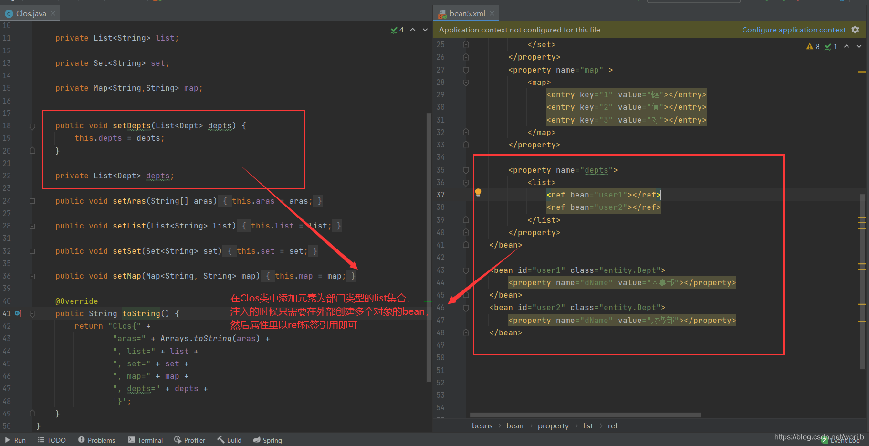This screenshot has height=446, width=869.
Task: Click the top warning stripe marker in bean5.xml
Action: pos(861,72)
